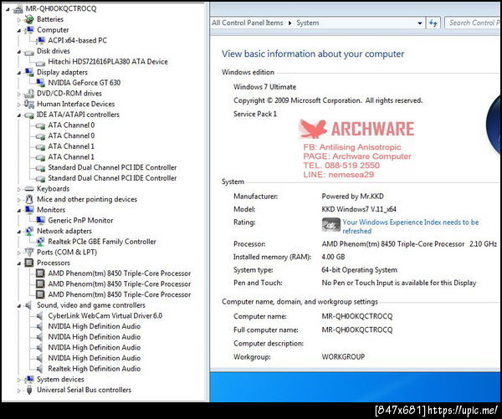This screenshot has height=419, width=502.
Task: Select Realtek High Definition Audio entry
Action: click(x=94, y=369)
